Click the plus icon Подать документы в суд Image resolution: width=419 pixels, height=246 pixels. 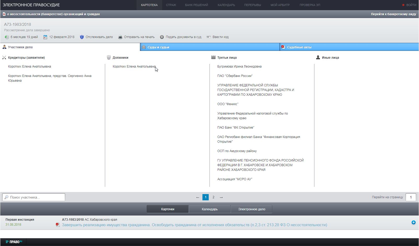click(162, 37)
